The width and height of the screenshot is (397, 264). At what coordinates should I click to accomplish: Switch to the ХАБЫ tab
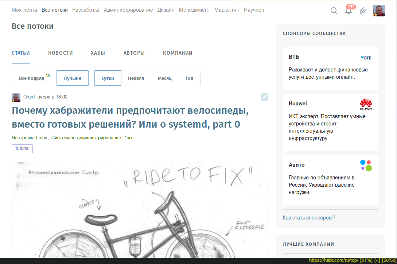coord(98,53)
